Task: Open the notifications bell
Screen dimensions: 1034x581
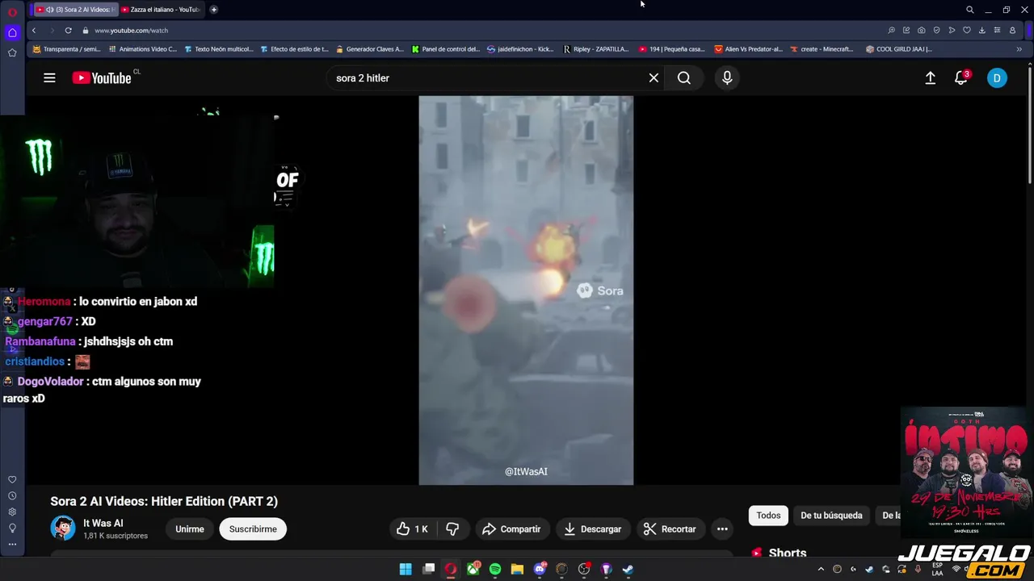Action: (961, 77)
